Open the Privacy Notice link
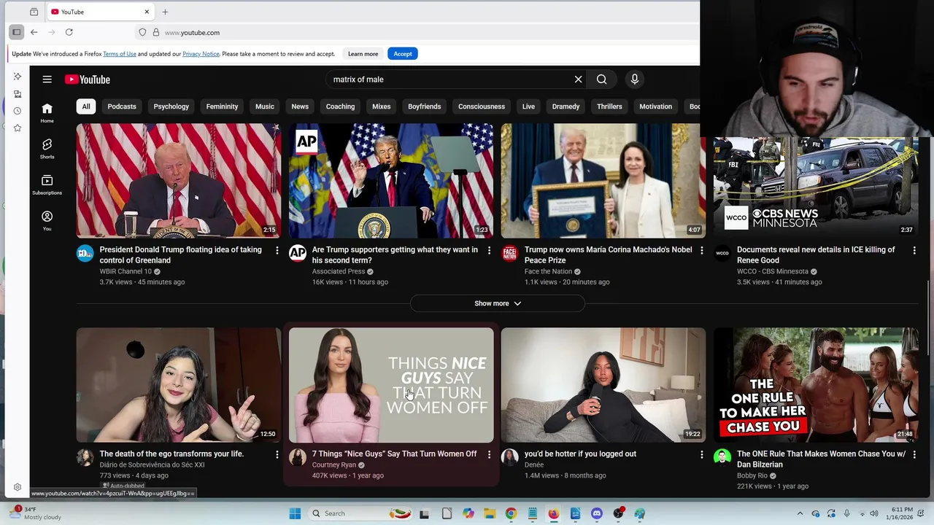This screenshot has height=525, width=934. 201,54
